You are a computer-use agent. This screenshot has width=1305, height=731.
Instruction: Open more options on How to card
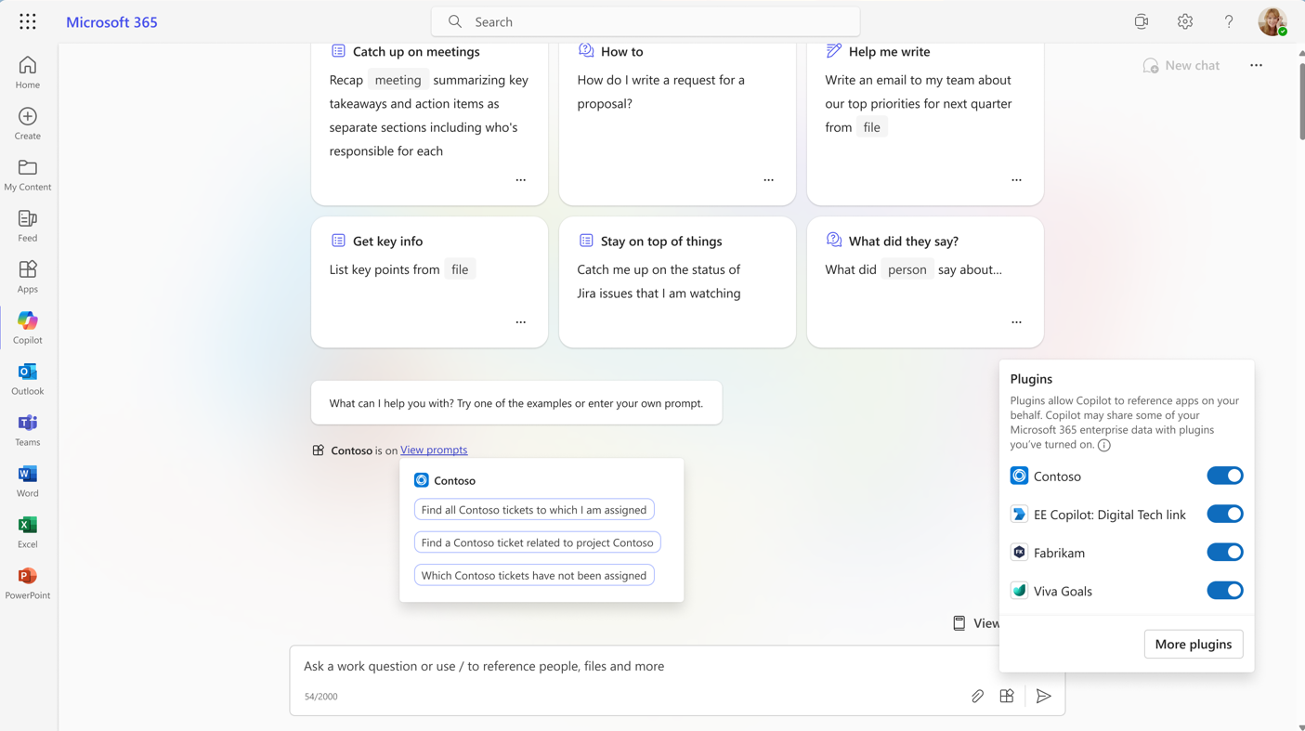coord(769,180)
